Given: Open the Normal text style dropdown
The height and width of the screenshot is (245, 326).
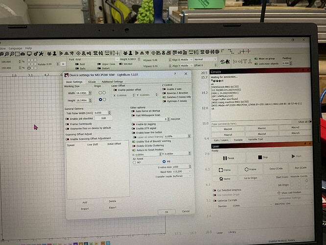Looking at the screenshot, I should (205, 59).
